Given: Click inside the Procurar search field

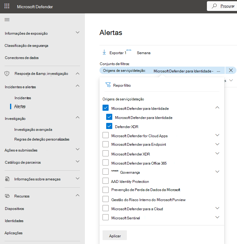Looking at the screenshot, I should tap(225, 6).
